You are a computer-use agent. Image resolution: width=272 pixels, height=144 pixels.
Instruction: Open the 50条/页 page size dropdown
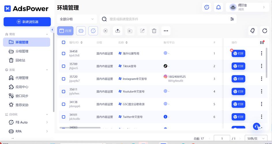[x=256, y=139]
